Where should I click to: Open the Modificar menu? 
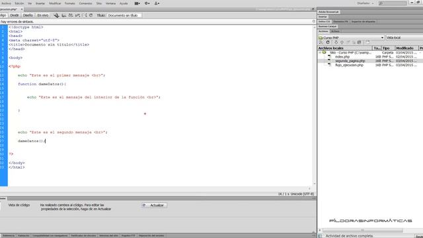coord(55,3)
